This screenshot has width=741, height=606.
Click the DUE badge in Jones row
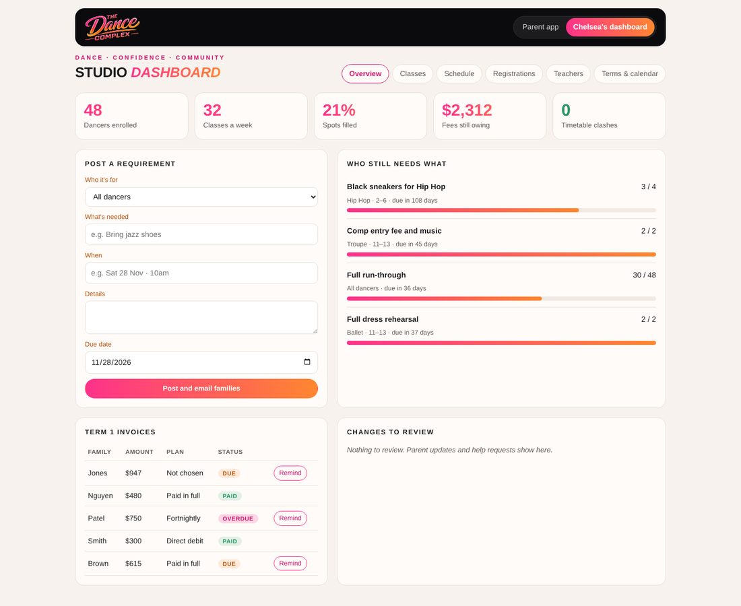point(229,473)
